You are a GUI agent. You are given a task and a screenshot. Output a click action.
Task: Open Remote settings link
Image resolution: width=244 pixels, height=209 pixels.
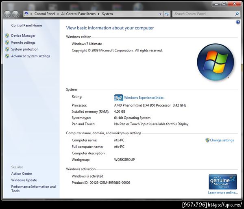pyautogui.click(x=23, y=42)
